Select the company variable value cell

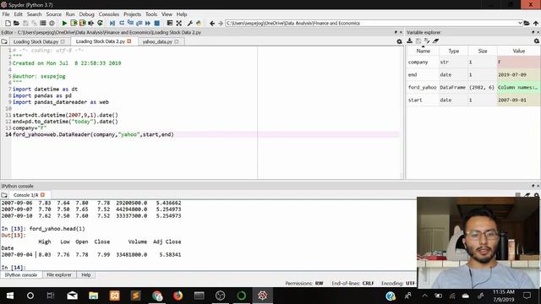click(518, 62)
